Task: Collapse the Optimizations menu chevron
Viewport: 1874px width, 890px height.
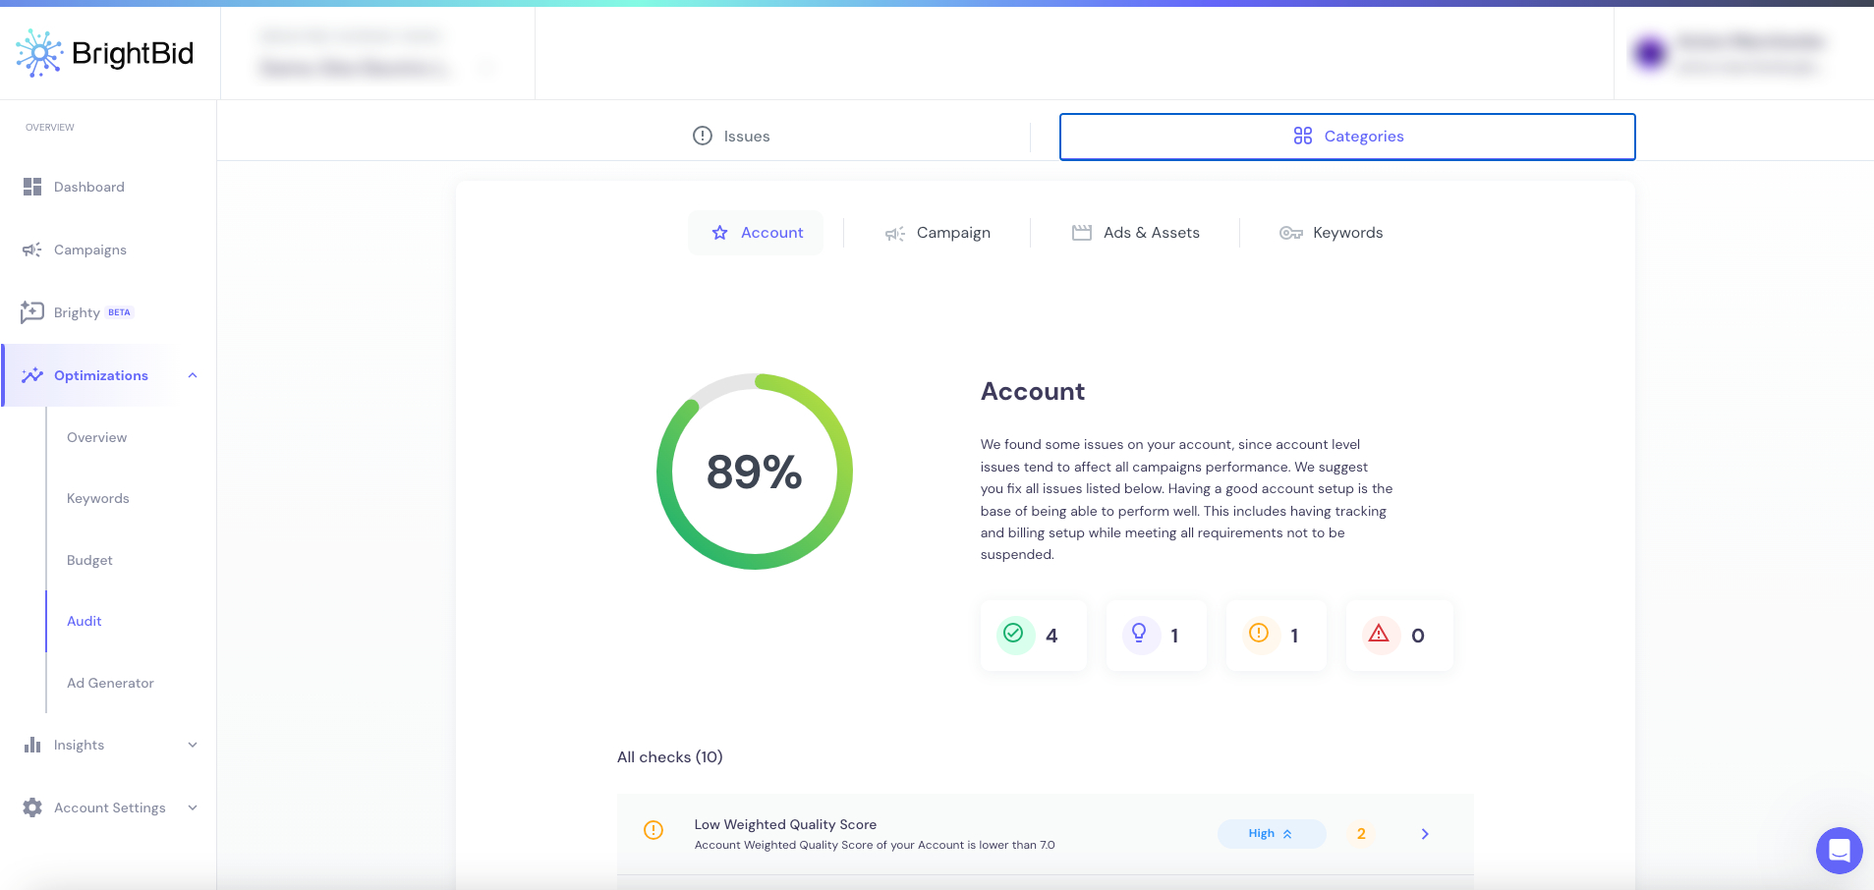Action: pos(193,375)
